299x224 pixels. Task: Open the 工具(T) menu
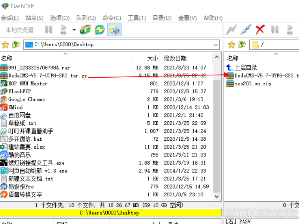[137, 18]
